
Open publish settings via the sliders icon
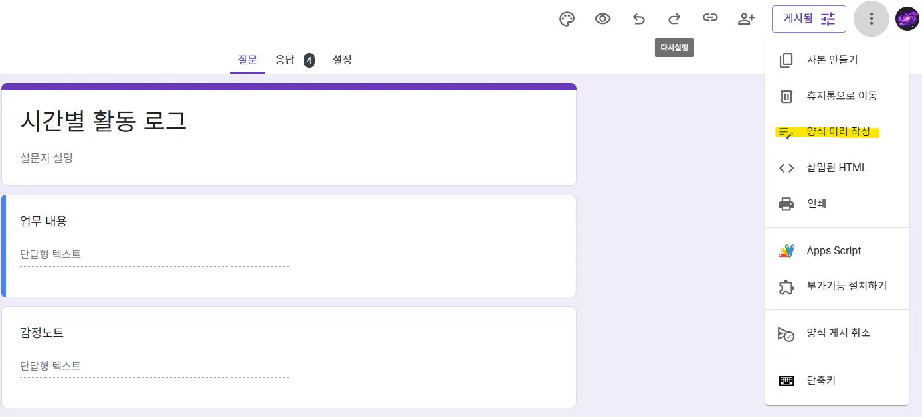[828, 19]
